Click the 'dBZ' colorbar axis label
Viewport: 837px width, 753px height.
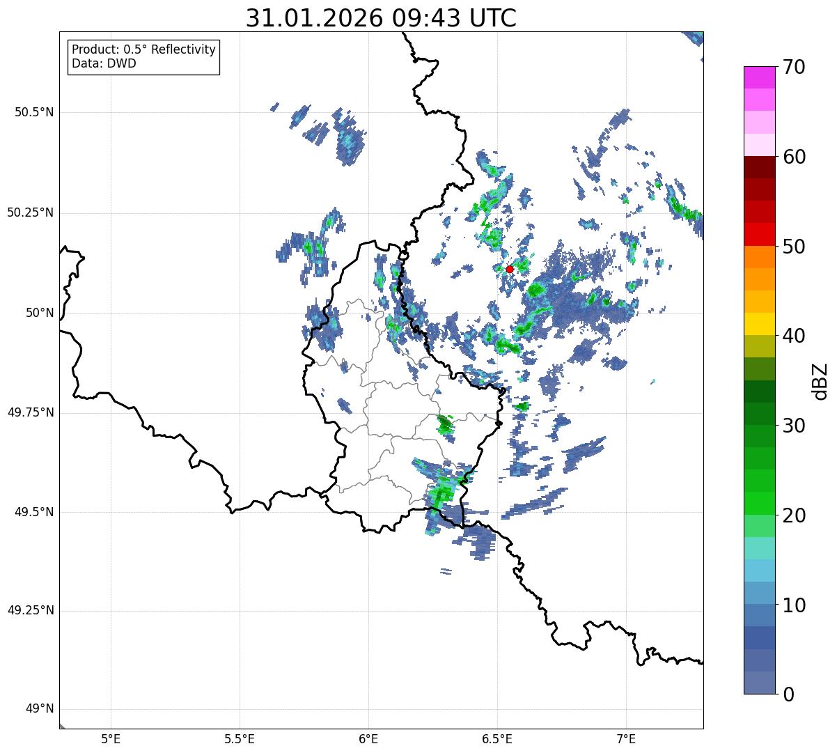(820, 380)
